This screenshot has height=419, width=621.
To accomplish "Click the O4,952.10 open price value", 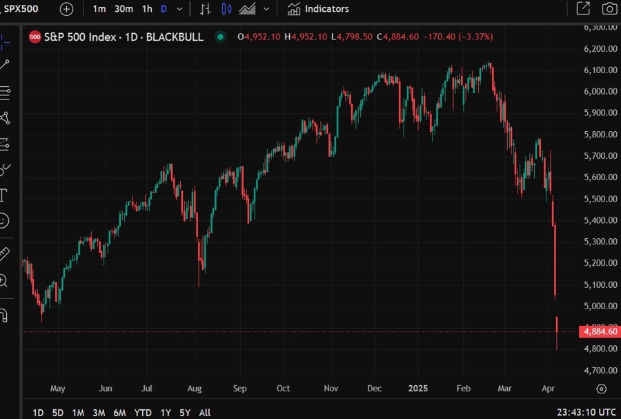I will click(x=259, y=37).
